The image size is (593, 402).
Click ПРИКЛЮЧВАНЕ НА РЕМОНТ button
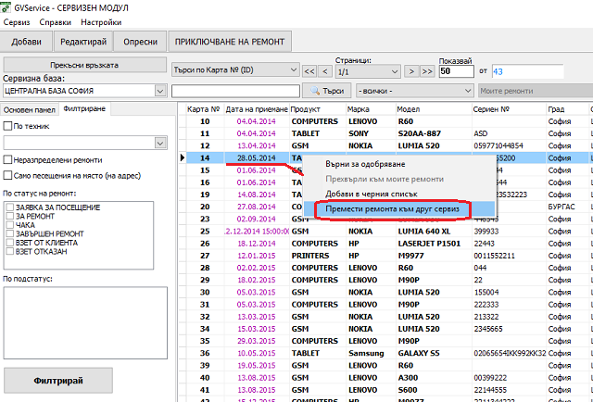click(230, 42)
